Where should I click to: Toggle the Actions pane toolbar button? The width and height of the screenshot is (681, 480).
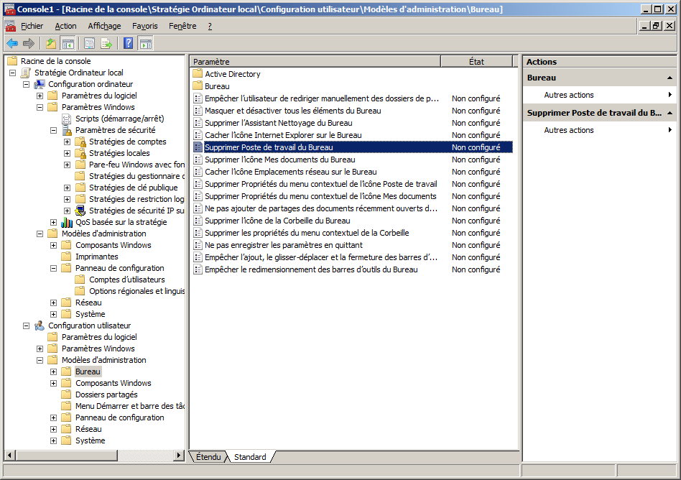click(145, 43)
